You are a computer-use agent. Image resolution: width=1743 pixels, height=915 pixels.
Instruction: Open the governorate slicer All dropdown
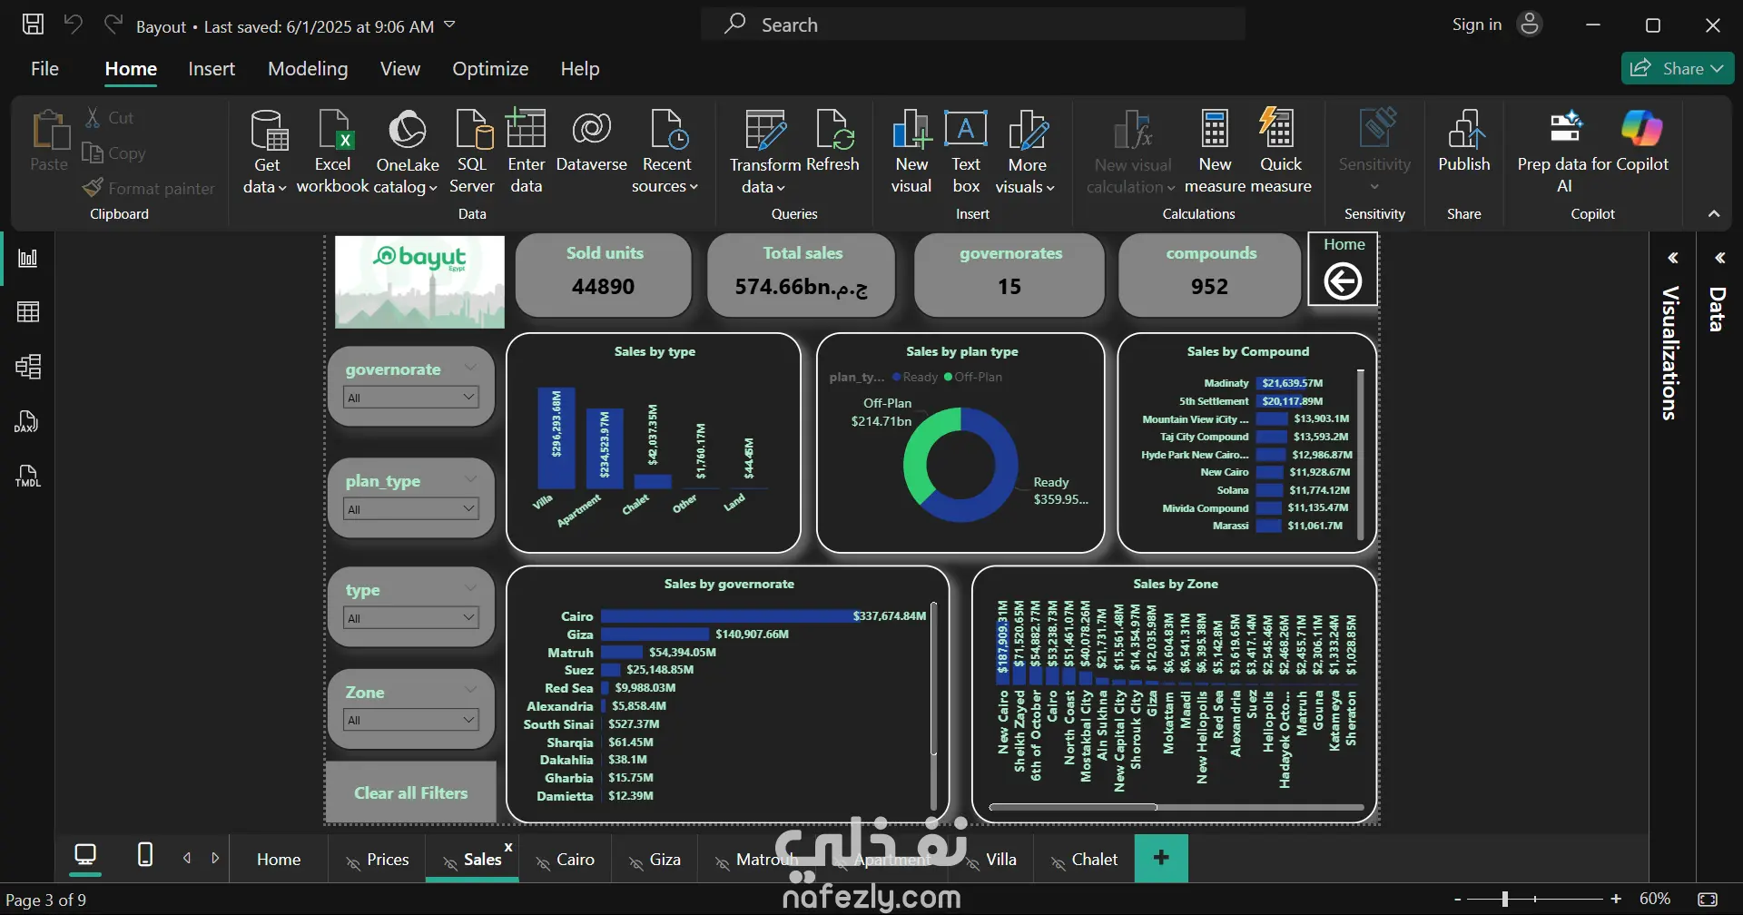(x=411, y=398)
